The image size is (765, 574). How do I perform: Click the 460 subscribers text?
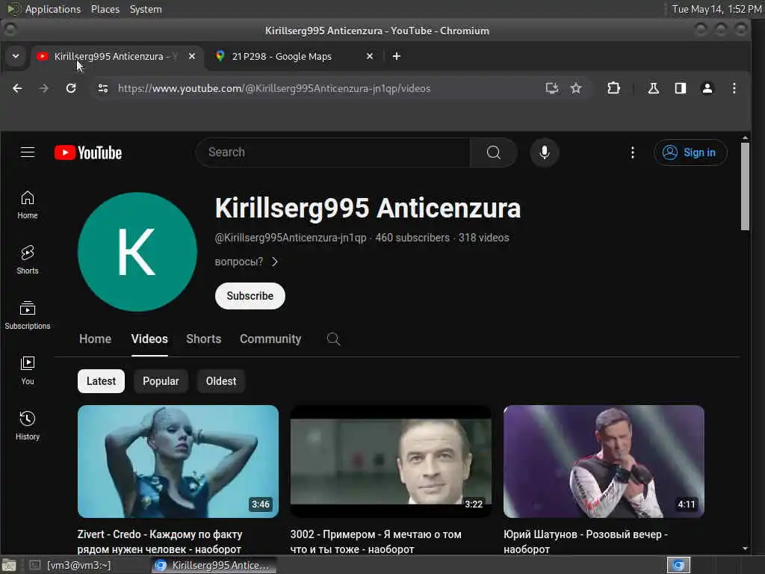[x=412, y=238]
